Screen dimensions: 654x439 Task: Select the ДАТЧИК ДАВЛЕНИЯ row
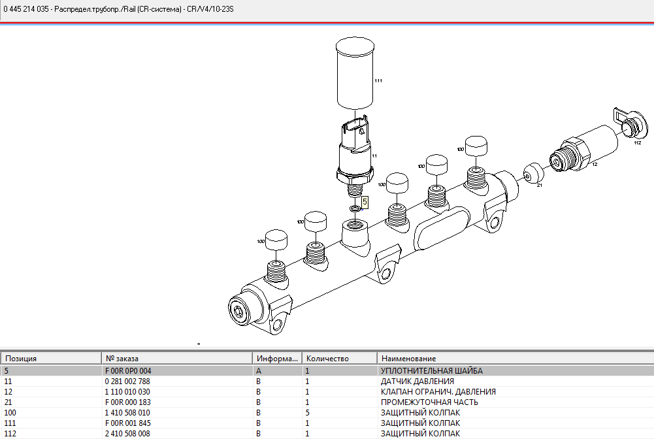click(x=417, y=382)
